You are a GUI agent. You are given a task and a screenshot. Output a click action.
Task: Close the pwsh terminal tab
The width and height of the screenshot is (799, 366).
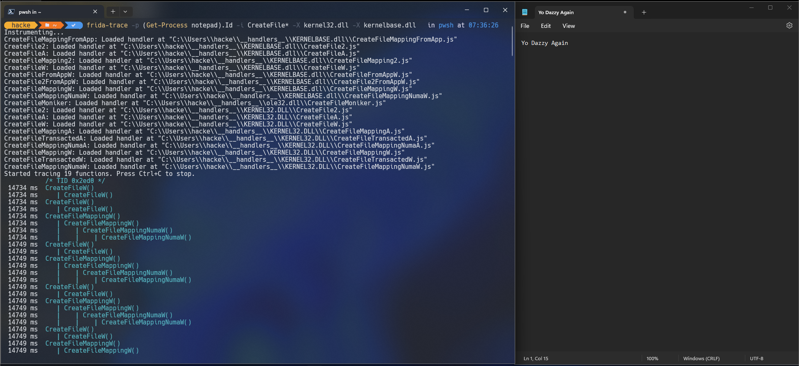point(95,12)
